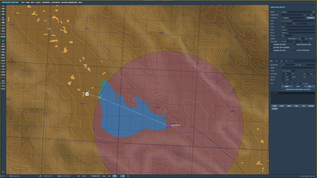This screenshot has width=317, height=178.
Task: Open waypoint TYPE dropdown Turning point
Action: pyautogui.click(x=288, y=71)
